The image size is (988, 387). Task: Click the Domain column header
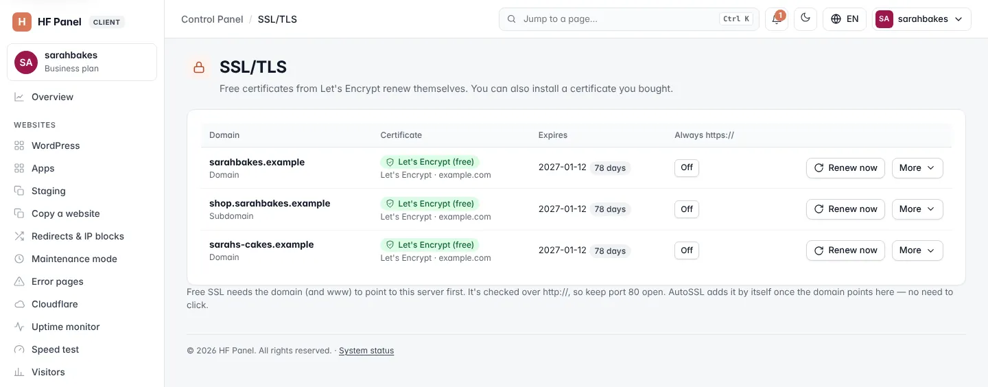tap(224, 135)
